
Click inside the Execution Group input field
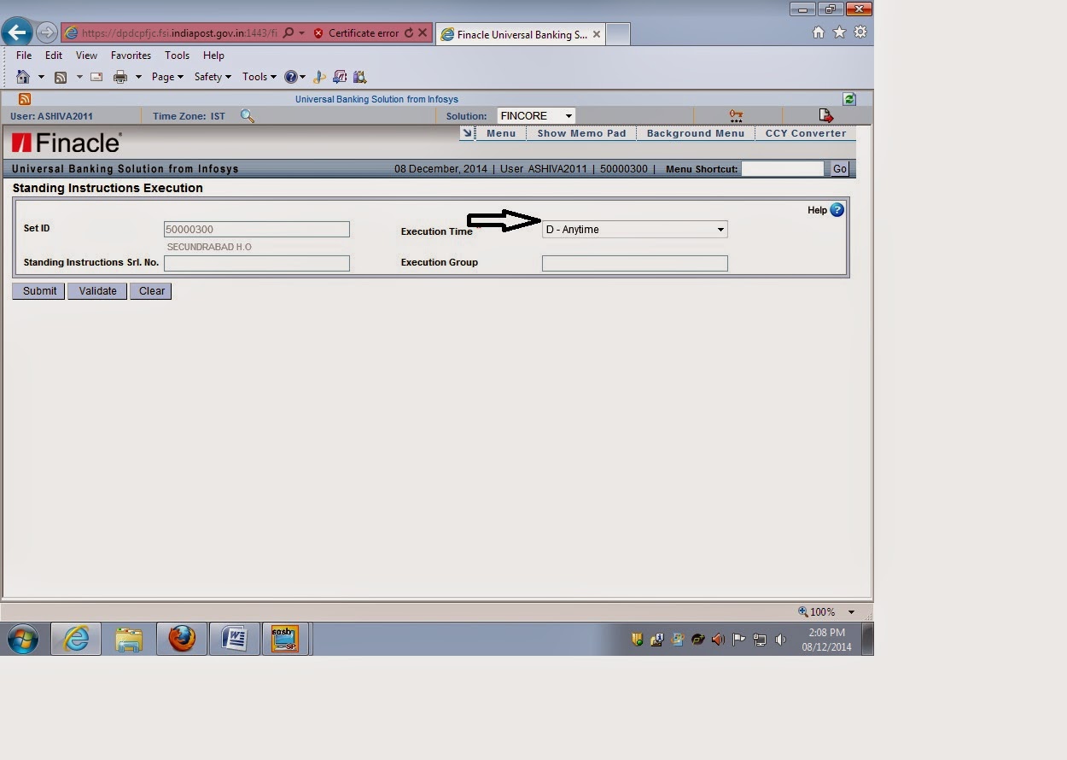click(x=634, y=263)
